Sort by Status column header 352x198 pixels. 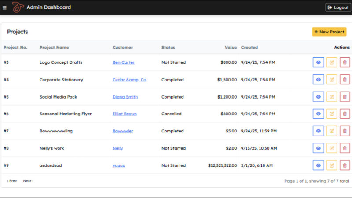point(168,48)
